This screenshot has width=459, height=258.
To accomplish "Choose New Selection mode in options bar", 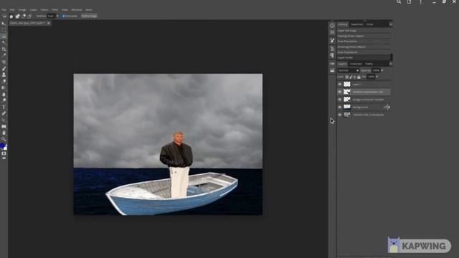I will pos(11,16).
